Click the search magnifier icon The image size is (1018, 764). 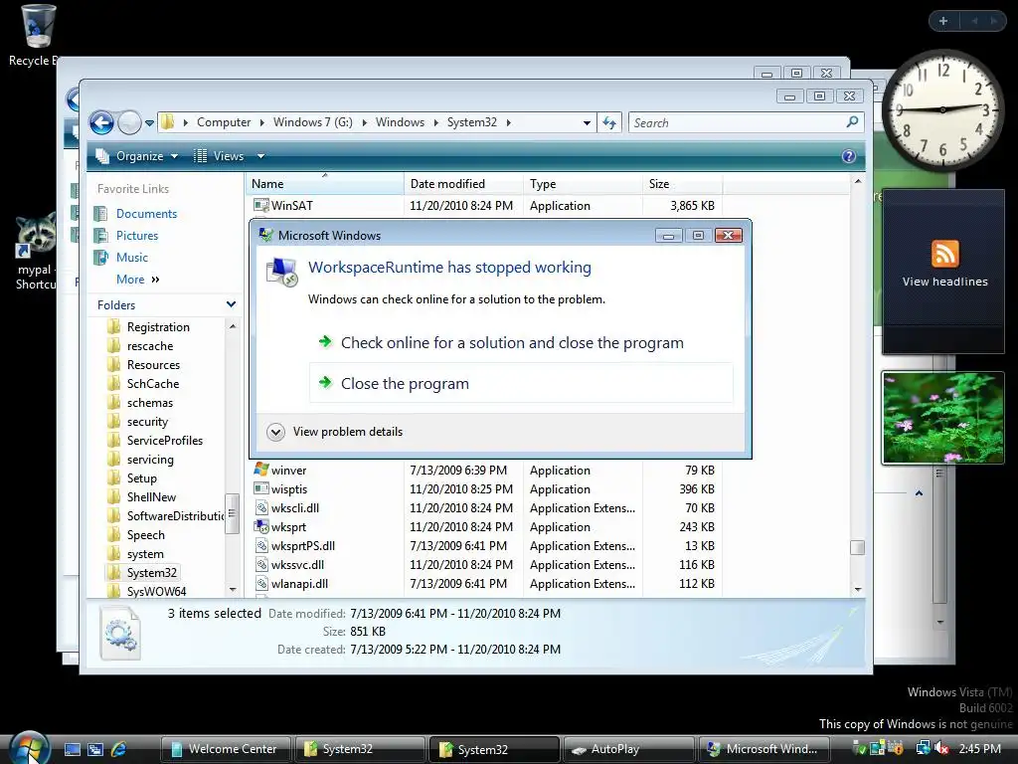point(852,122)
